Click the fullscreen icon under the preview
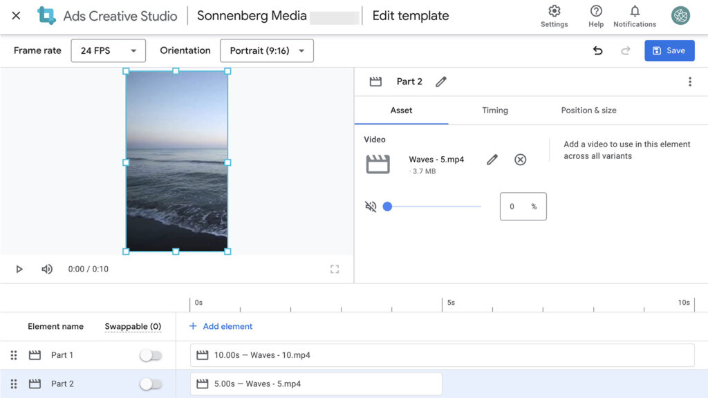 335,269
